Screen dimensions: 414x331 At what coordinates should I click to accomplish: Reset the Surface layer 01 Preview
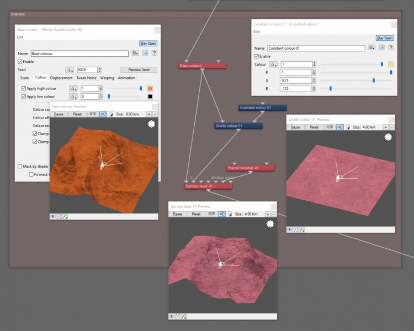point(196,214)
